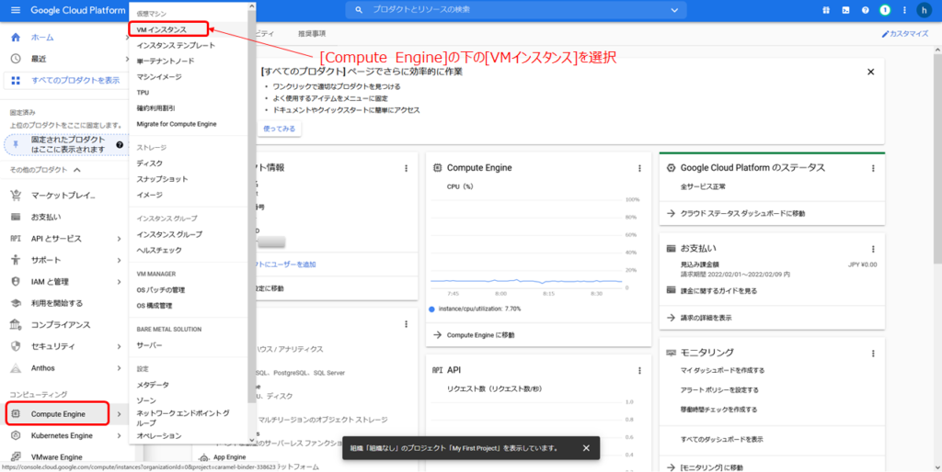Viewport: 942px width, 472px height.
Task: Open the help question mark icon
Action: [865, 10]
